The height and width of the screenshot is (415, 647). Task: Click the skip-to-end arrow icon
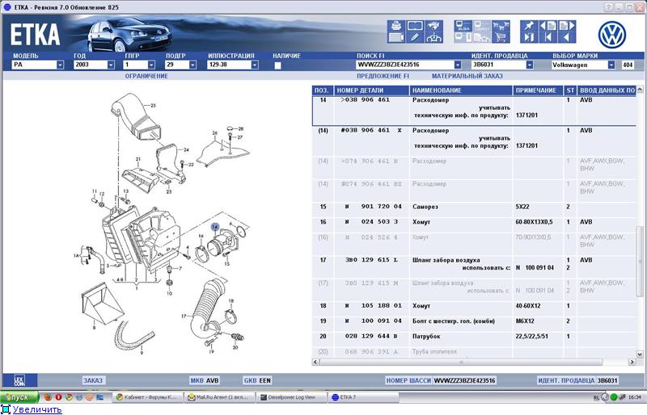pos(529,37)
